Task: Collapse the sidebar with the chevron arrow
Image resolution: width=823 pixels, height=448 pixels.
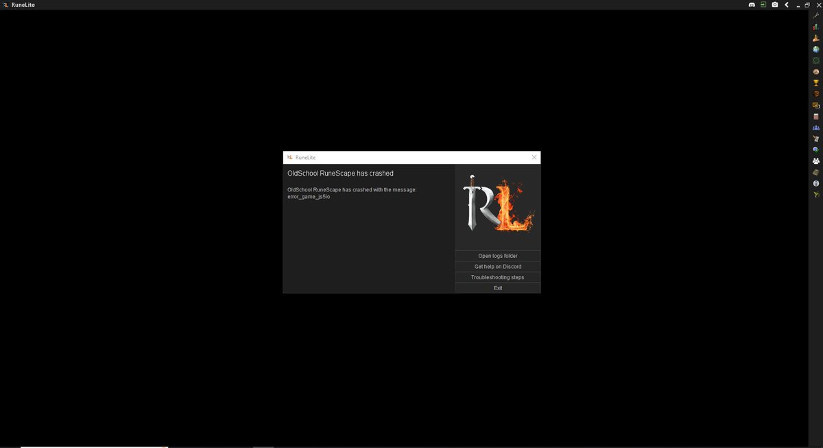Action: pos(787,5)
